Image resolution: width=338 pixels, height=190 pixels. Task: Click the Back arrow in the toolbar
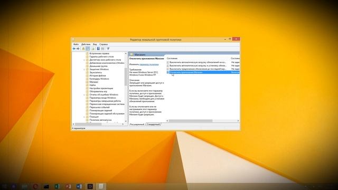click(74, 49)
